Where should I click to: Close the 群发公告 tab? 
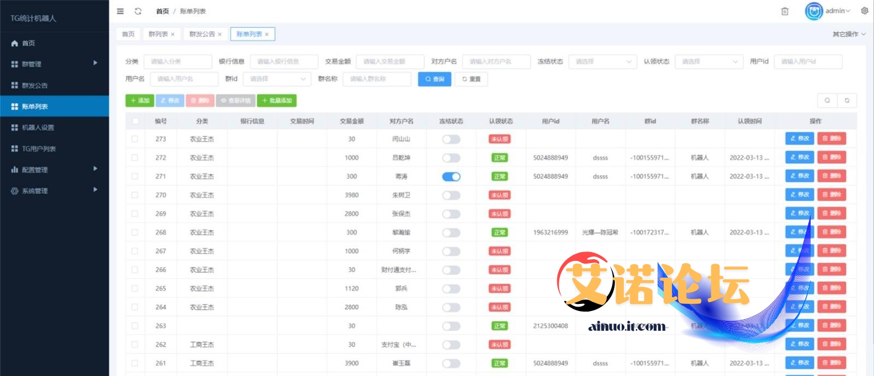point(220,34)
